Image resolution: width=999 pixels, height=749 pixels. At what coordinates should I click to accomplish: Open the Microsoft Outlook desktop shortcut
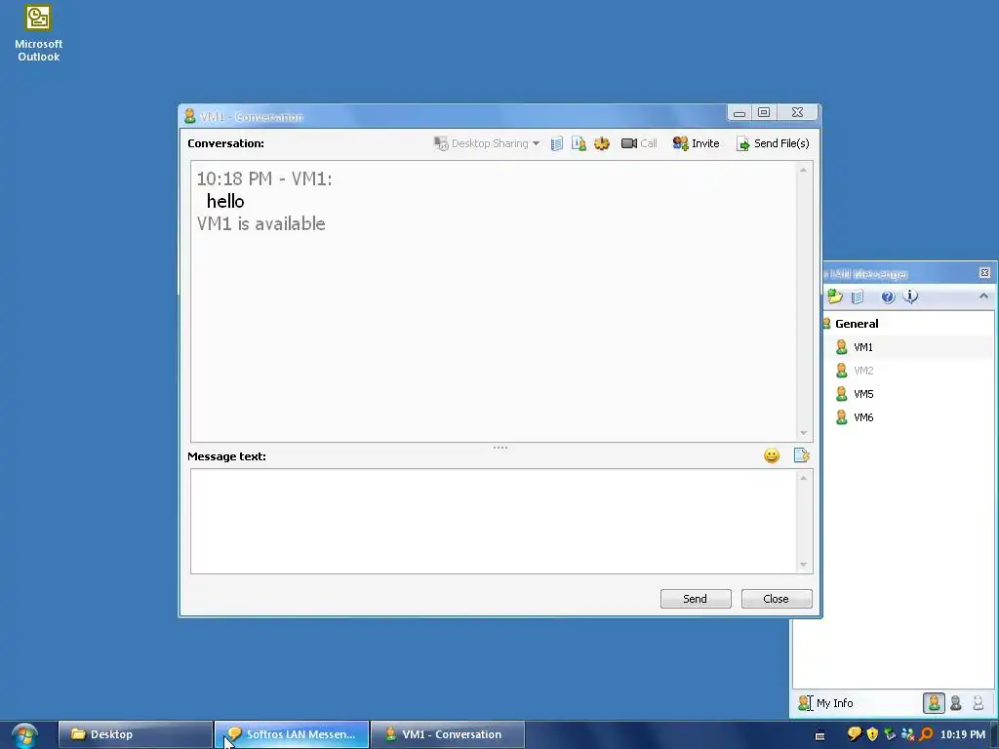click(x=38, y=34)
